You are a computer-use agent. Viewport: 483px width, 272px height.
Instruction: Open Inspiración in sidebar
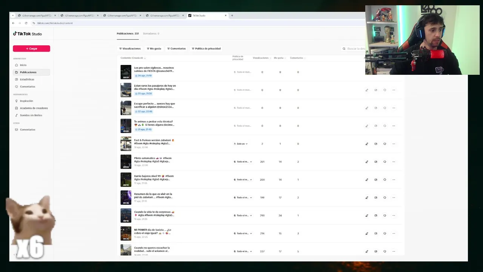pyautogui.click(x=31, y=101)
